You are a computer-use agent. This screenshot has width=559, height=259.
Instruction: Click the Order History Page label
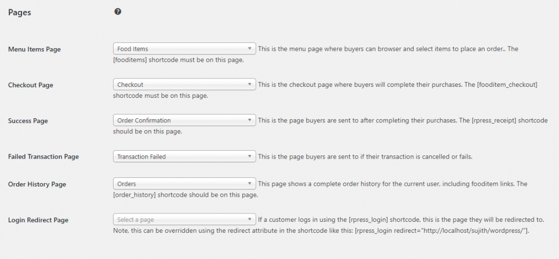point(37,184)
